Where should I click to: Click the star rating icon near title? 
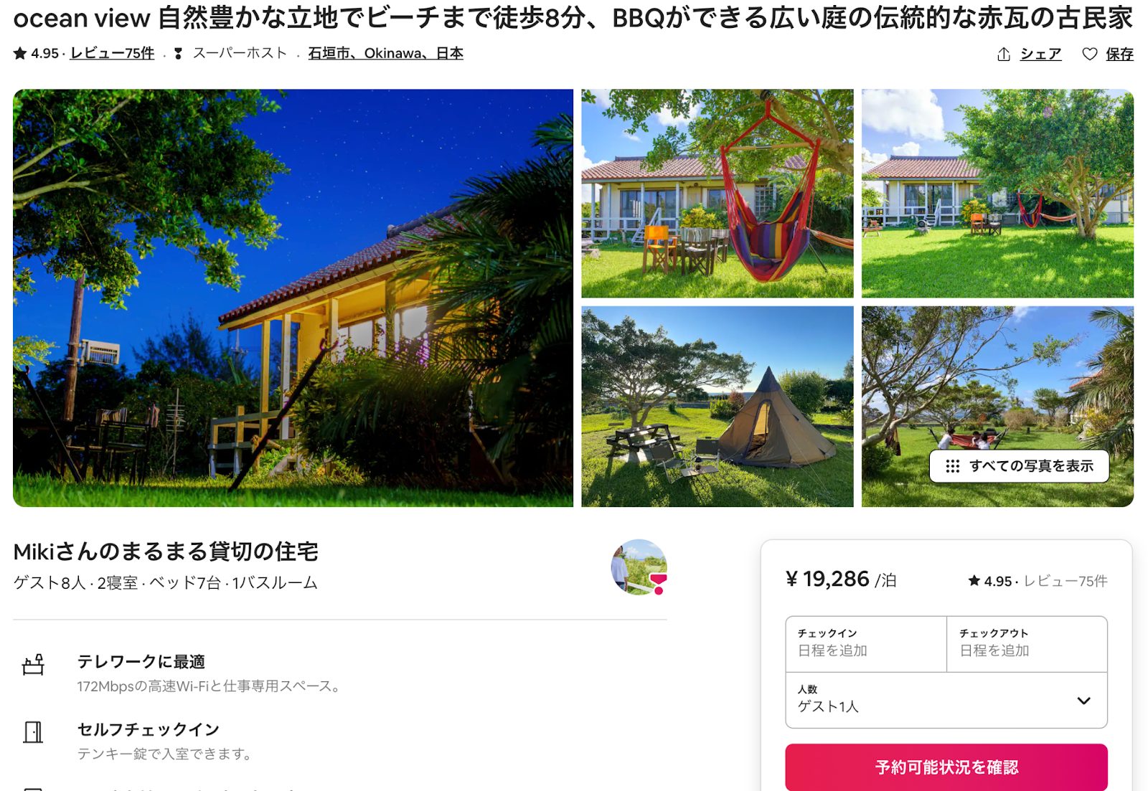pyautogui.click(x=20, y=53)
